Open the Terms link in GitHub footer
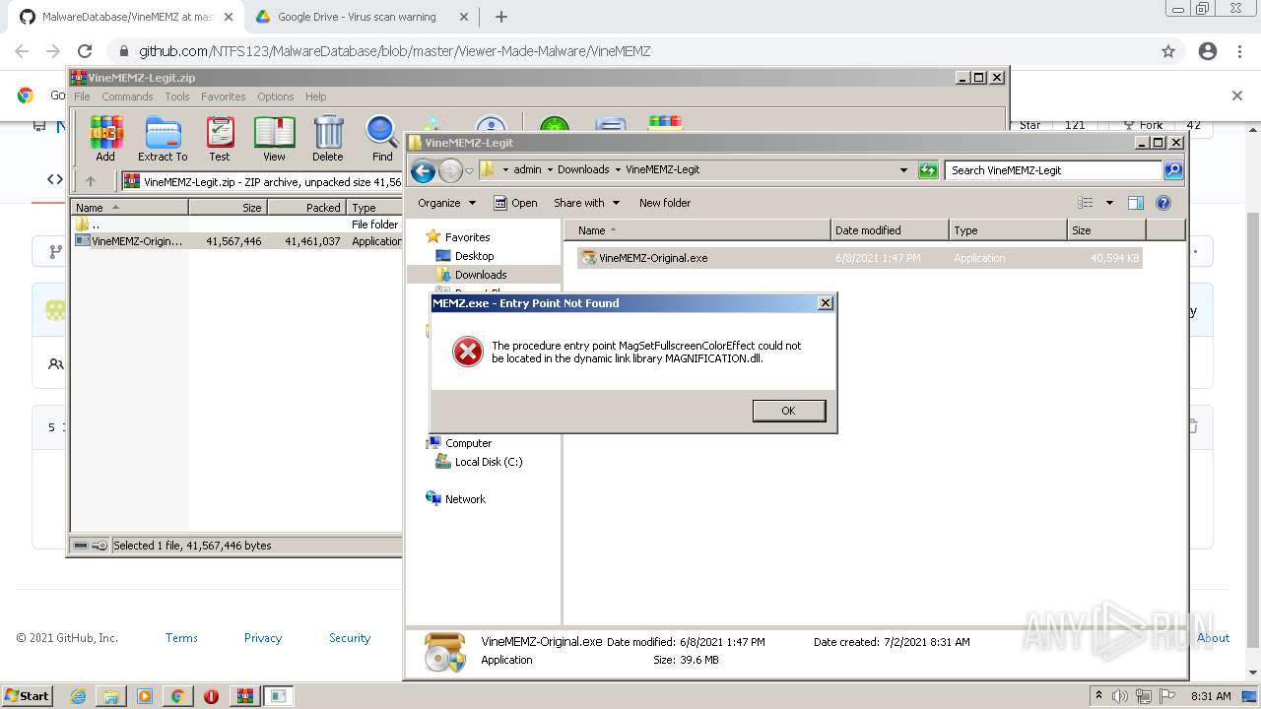This screenshot has width=1261, height=709. coord(181,638)
